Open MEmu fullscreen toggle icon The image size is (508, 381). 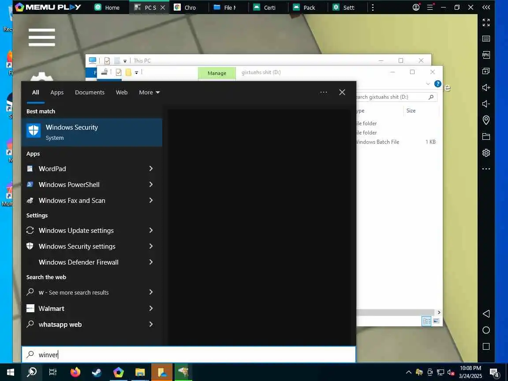click(486, 22)
